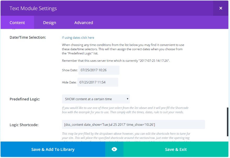
Task: Follow the 'If using dates click here' link
Action: coord(78,38)
